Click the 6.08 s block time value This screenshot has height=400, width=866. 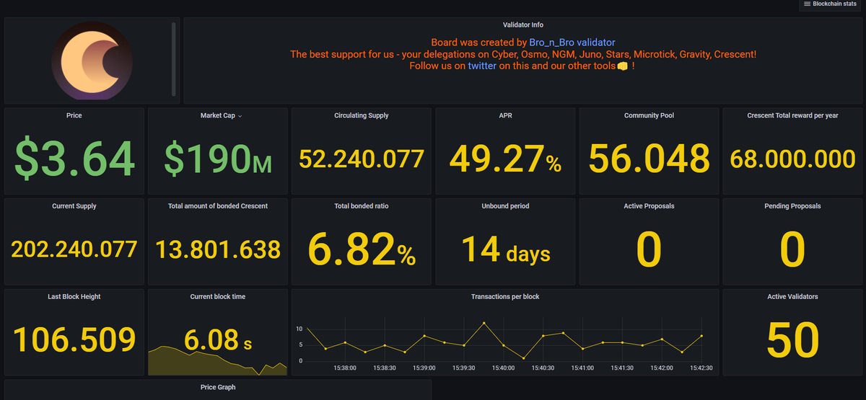point(217,339)
